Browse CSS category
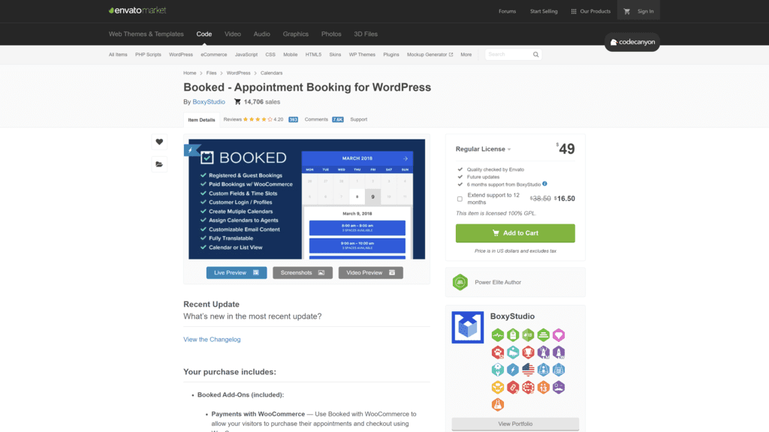 pyautogui.click(x=270, y=54)
